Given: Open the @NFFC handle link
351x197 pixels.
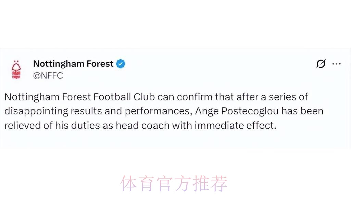Looking at the screenshot, I should tap(48, 76).
